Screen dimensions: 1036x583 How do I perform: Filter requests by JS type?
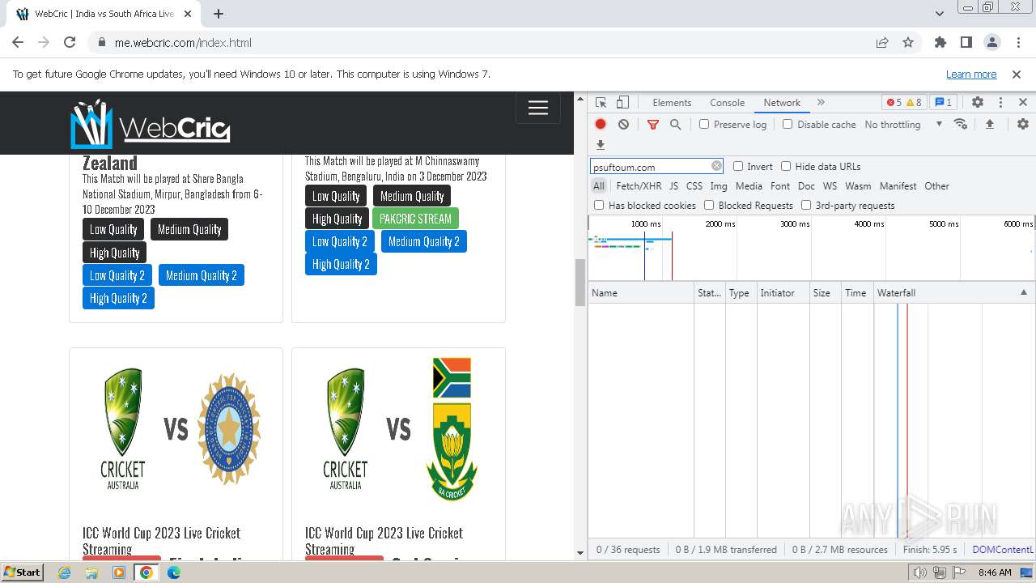point(673,186)
